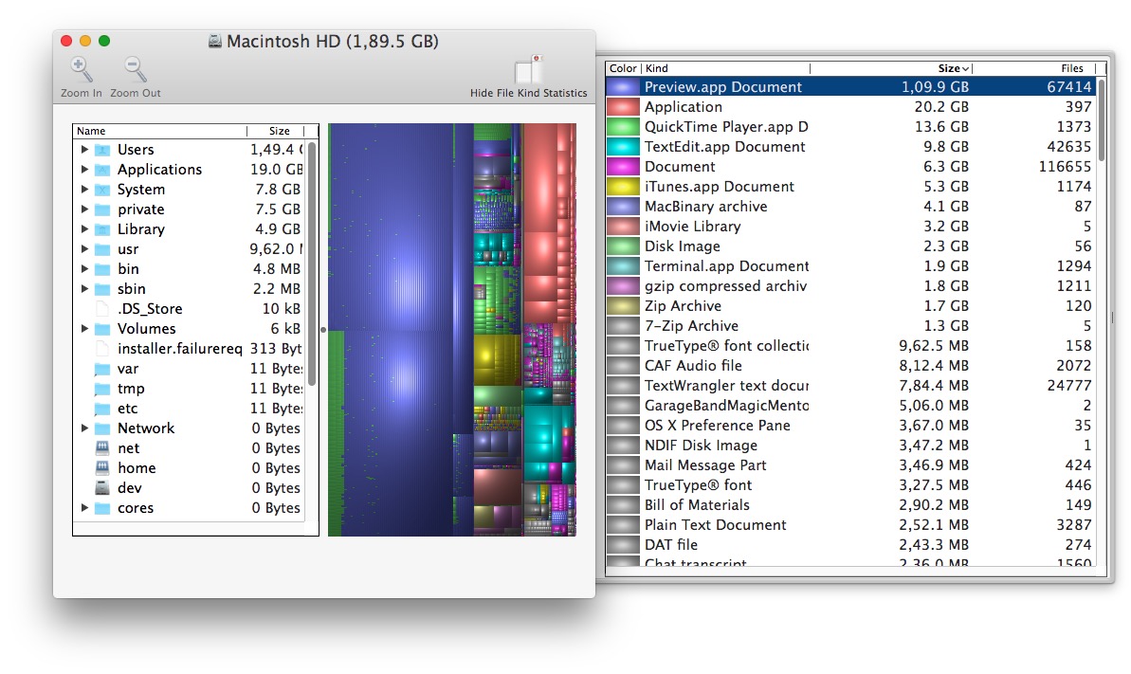This screenshot has width=1131, height=674.
Task: Click Hide File Kind Statistics icon
Action: coord(528,72)
